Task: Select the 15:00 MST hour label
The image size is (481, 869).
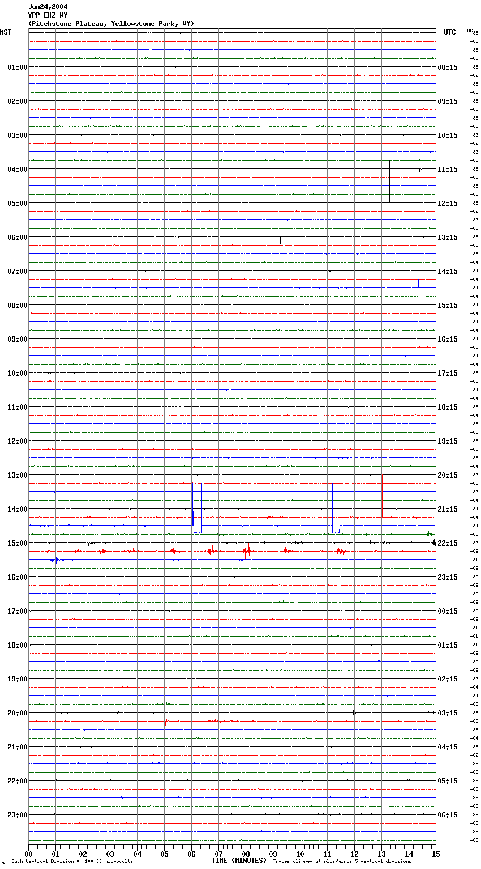Action: pyautogui.click(x=18, y=543)
